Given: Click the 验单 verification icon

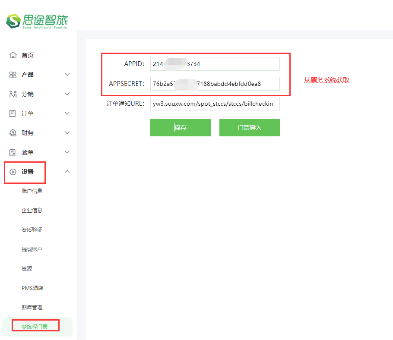Looking at the screenshot, I should click(x=13, y=152).
